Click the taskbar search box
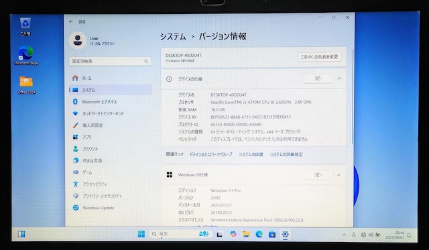429x250 pixels. 180,234
